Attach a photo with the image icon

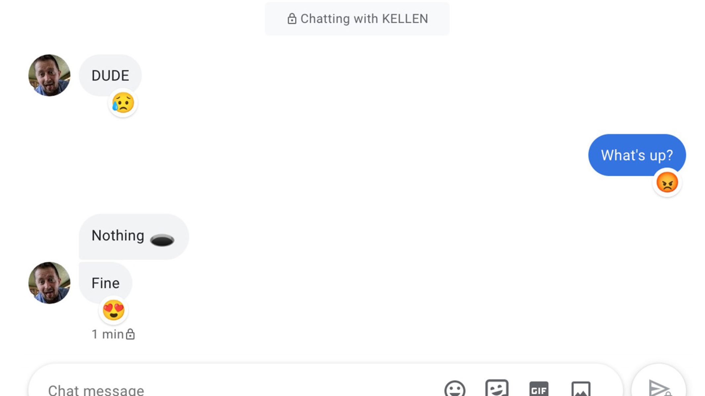point(581,389)
